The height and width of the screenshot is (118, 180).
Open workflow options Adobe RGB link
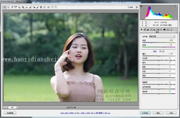pyautogui.click(x=85, y=113)
